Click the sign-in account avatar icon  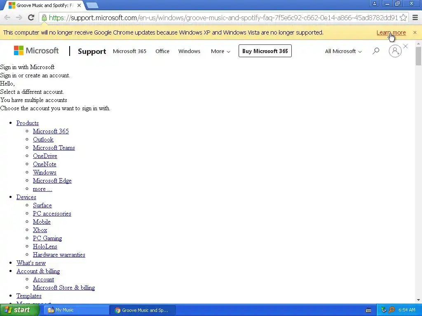(x=395, y=51)
